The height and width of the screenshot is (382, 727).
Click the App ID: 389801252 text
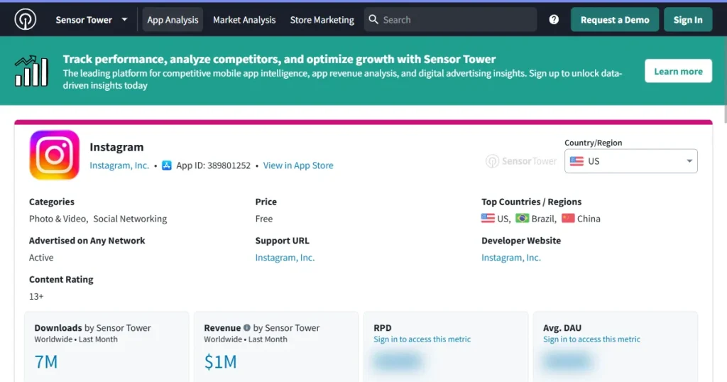[213, 165]
